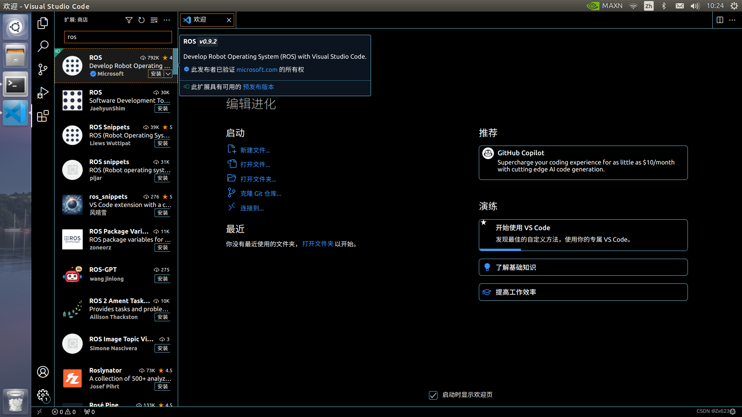742x417 pixels.
Task: Click the ports indicator in status bar
Action: click(x=89, y=412)
